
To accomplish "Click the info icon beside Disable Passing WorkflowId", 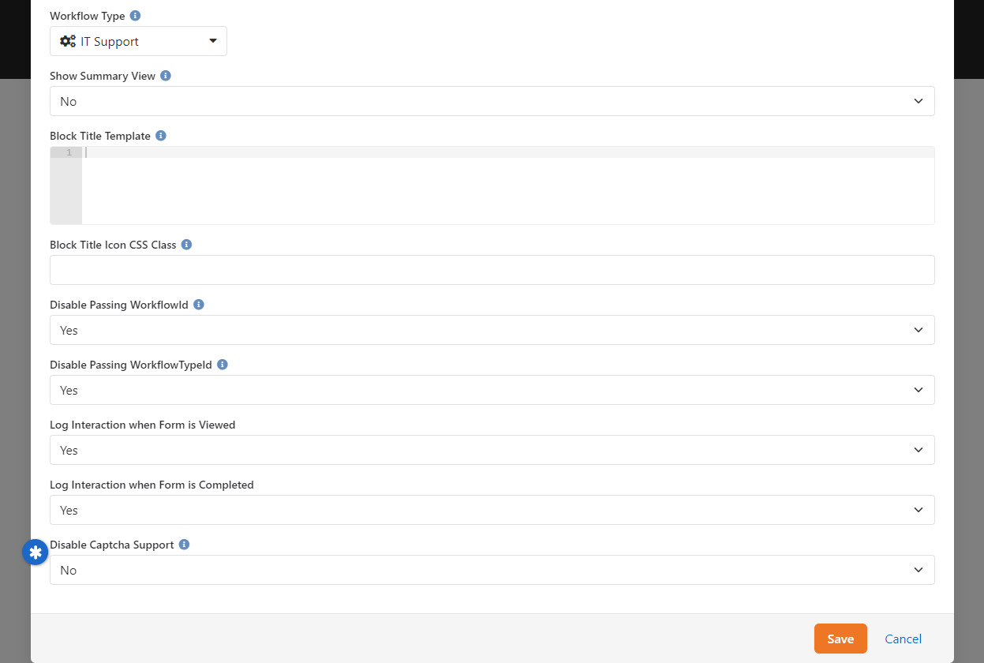I will click(199, 305).
